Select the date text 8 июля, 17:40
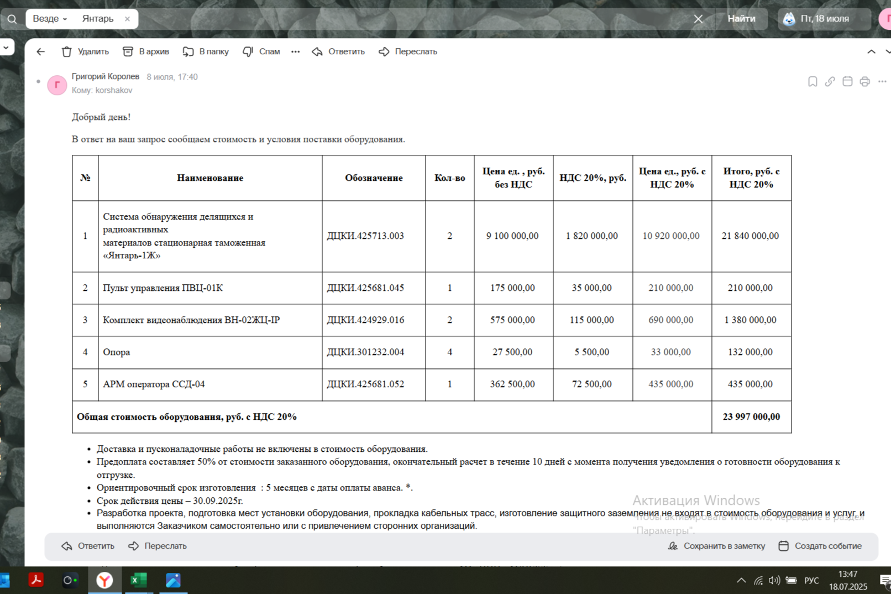 172,77
